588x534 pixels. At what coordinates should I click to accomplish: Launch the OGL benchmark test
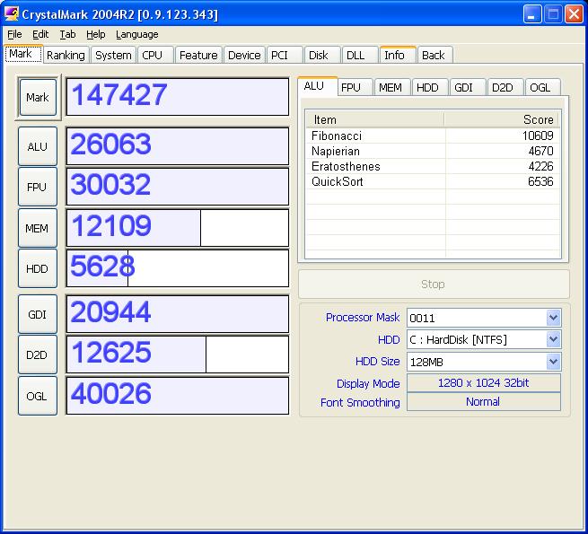(38, 395)
